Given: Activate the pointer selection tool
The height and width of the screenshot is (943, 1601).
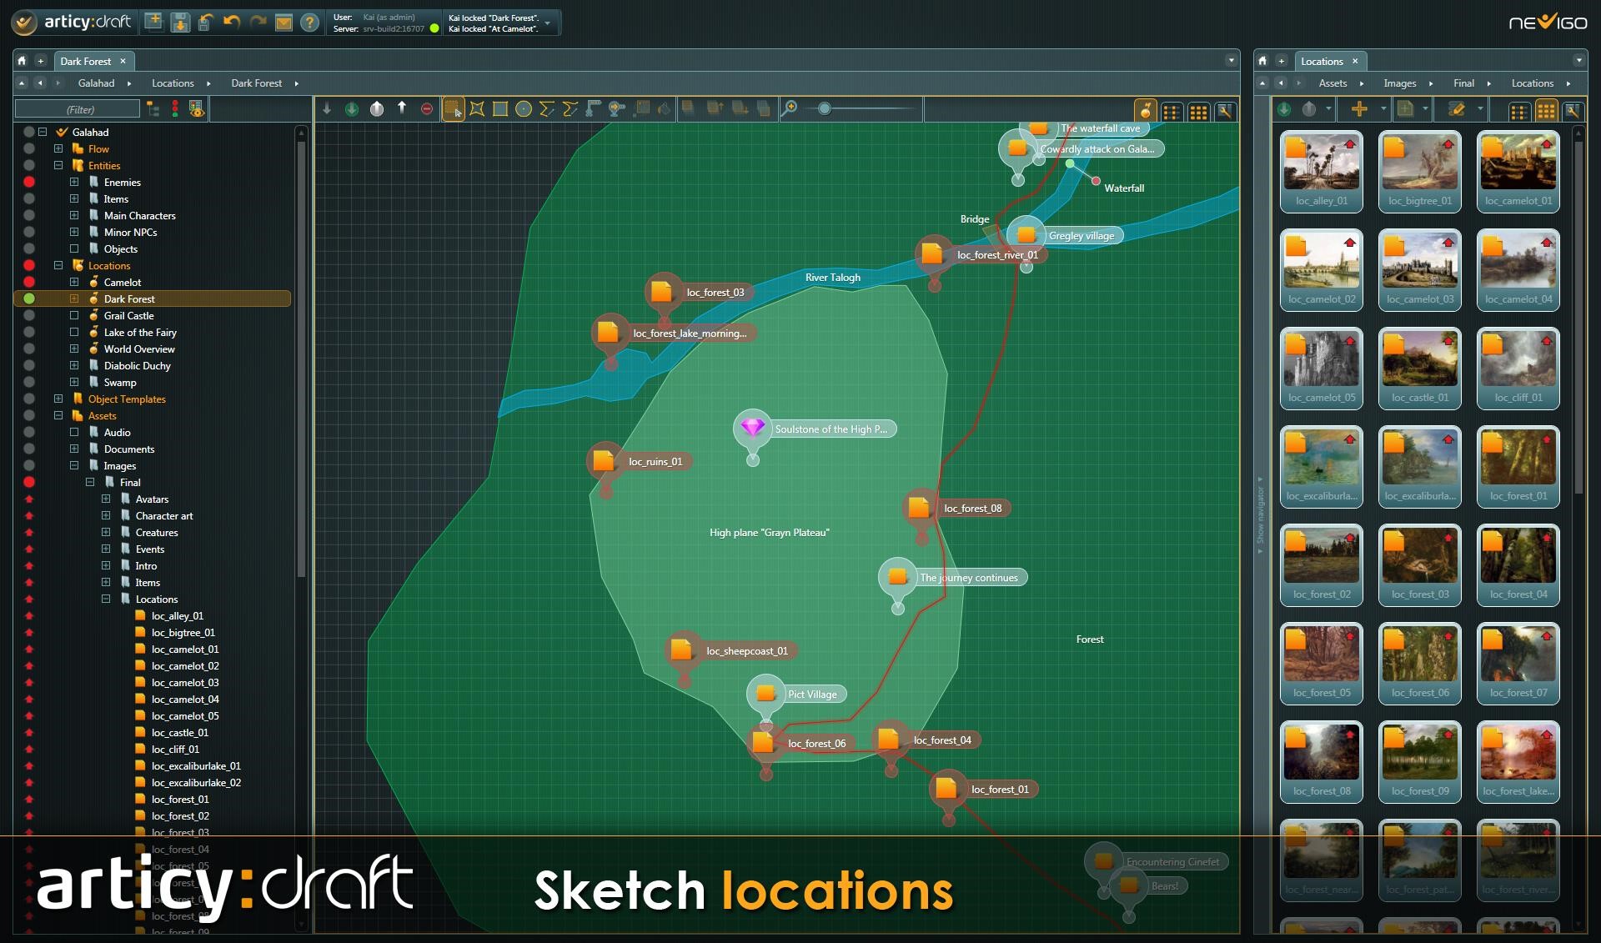Looking at the screenshot, I should click(453, 109).
